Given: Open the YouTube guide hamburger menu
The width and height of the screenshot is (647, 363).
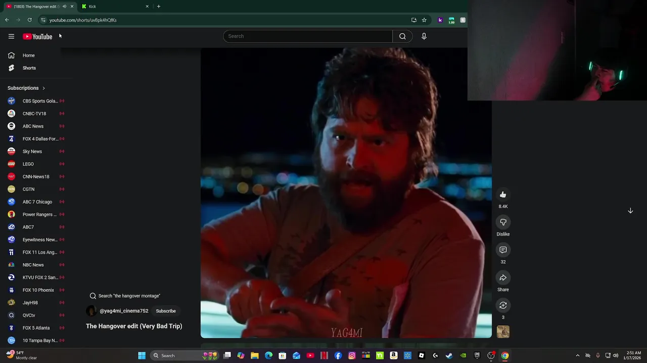Looking at the screenshot, I should pyautogui.click(x=11, y=36).
